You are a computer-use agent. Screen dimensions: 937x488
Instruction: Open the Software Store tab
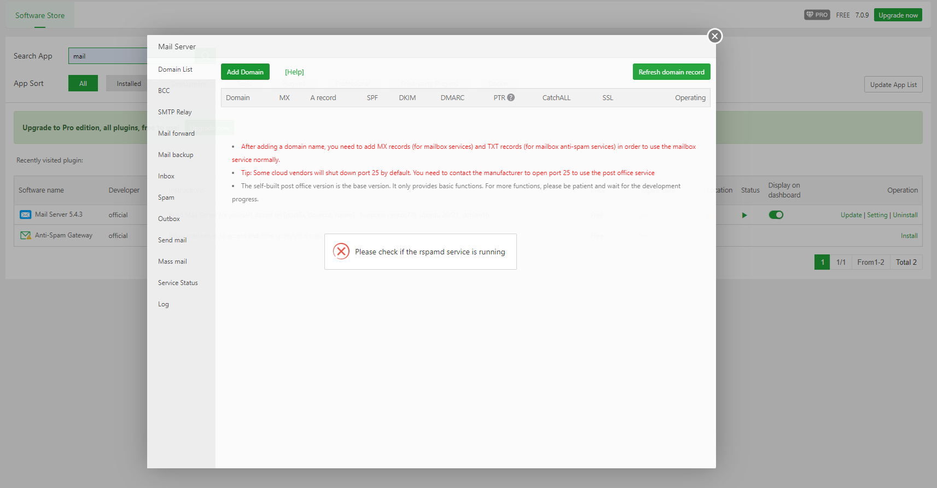click(x=40, y=15)
